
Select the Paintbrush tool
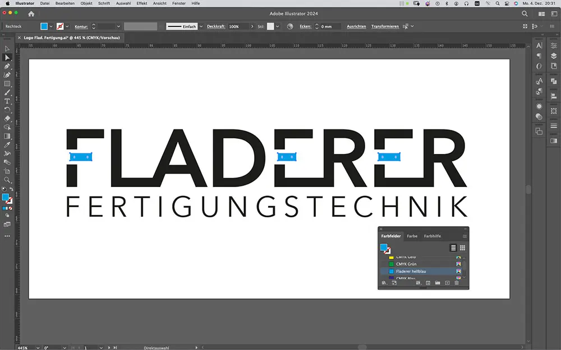(x=7, y=92)
